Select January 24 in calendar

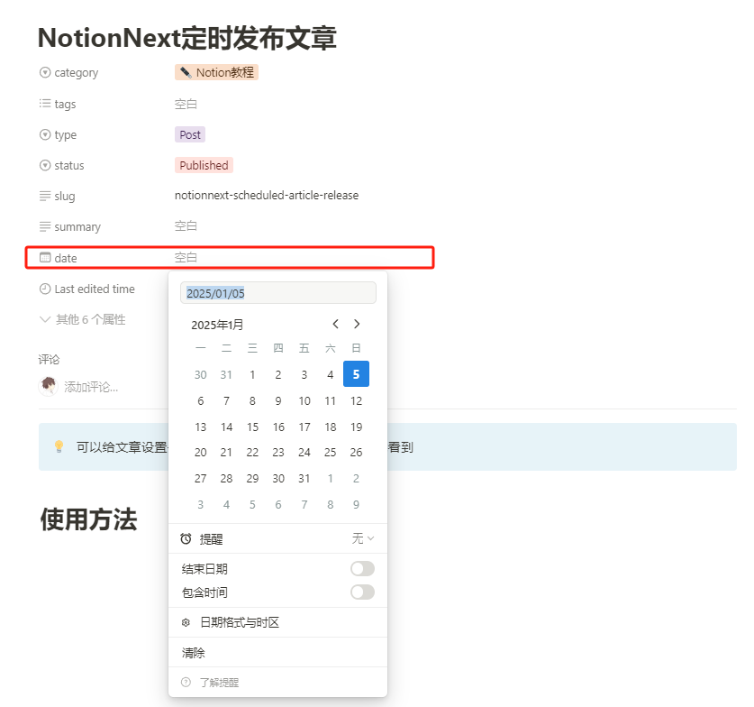[304, 453]
